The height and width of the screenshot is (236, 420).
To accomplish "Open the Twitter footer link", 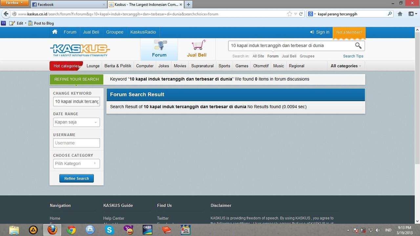I will 163,218.
